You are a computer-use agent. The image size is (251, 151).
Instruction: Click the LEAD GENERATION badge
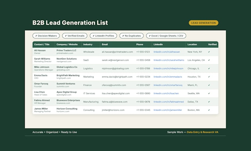(x=203, y=23)
